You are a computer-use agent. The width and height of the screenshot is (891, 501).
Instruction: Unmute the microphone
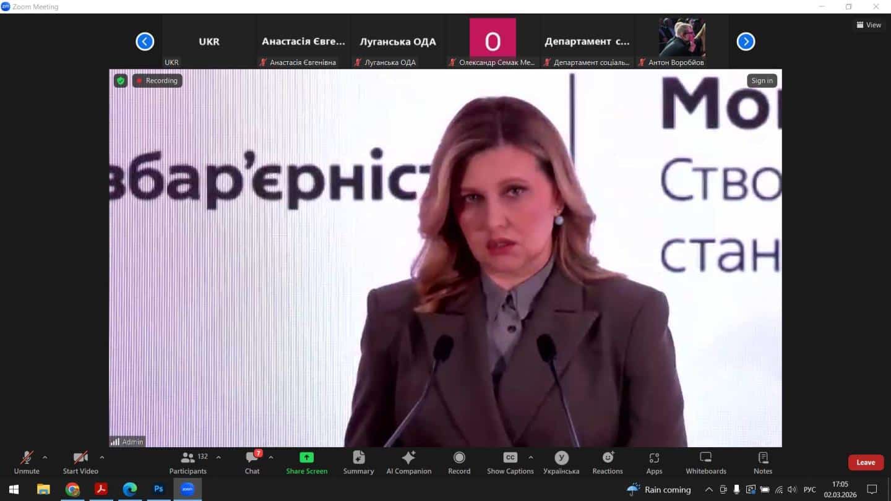27,462
